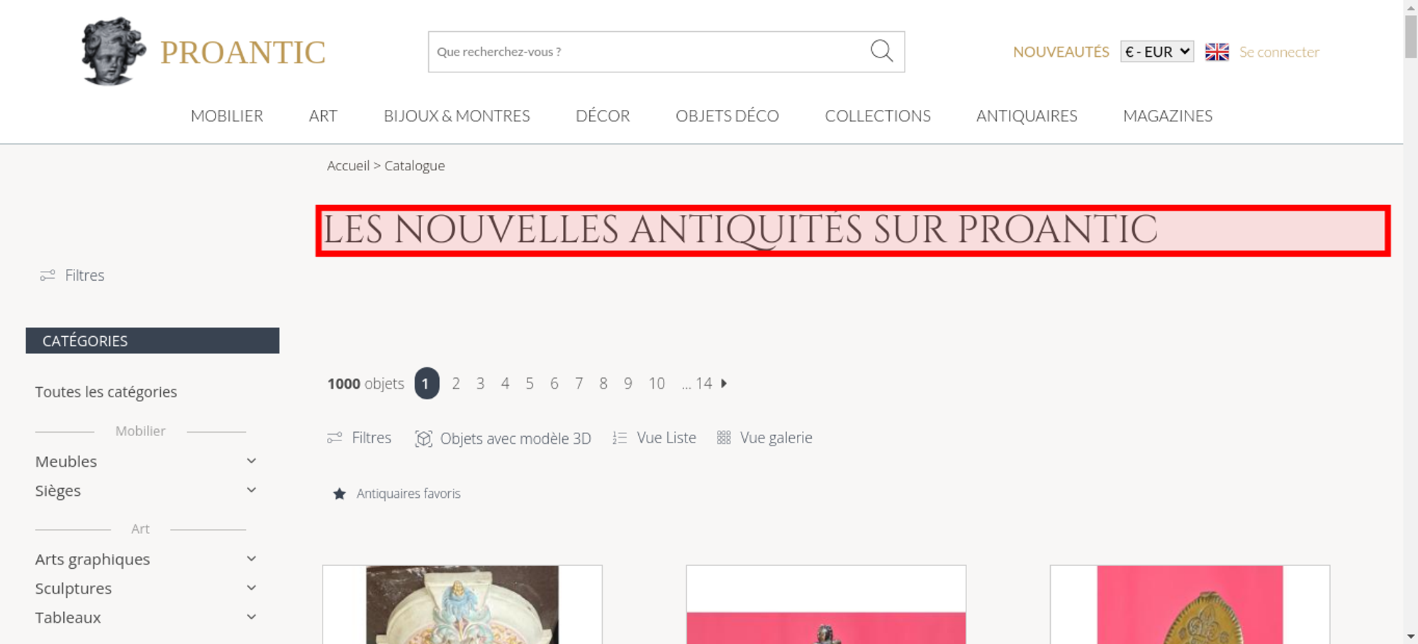Switch to Vue galerie view

[764, 438]
